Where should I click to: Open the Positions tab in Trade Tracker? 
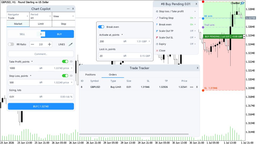[x=90, y=75]
